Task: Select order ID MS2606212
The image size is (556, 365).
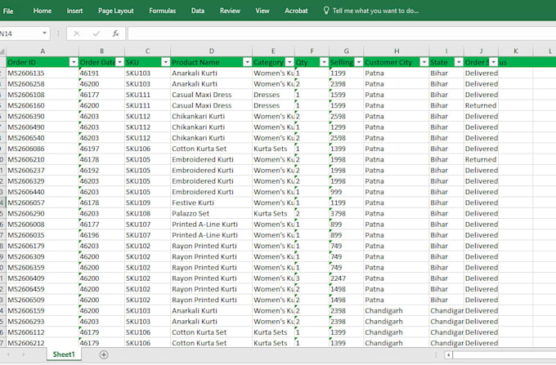Action: click(43, 343)
